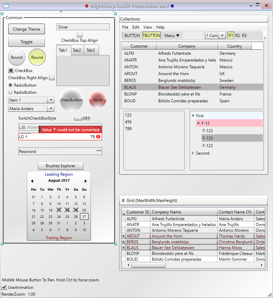The height and width of the screenshot is (298, 273).
Task: Click the red validation error icon
Action: (x=98, y=137)
